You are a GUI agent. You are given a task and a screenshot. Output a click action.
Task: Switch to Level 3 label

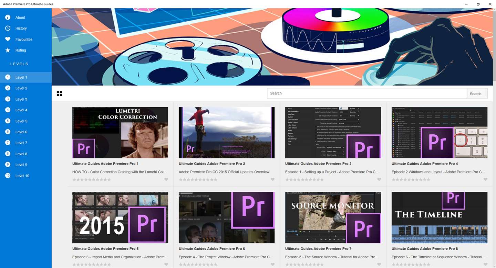(21, 99)
